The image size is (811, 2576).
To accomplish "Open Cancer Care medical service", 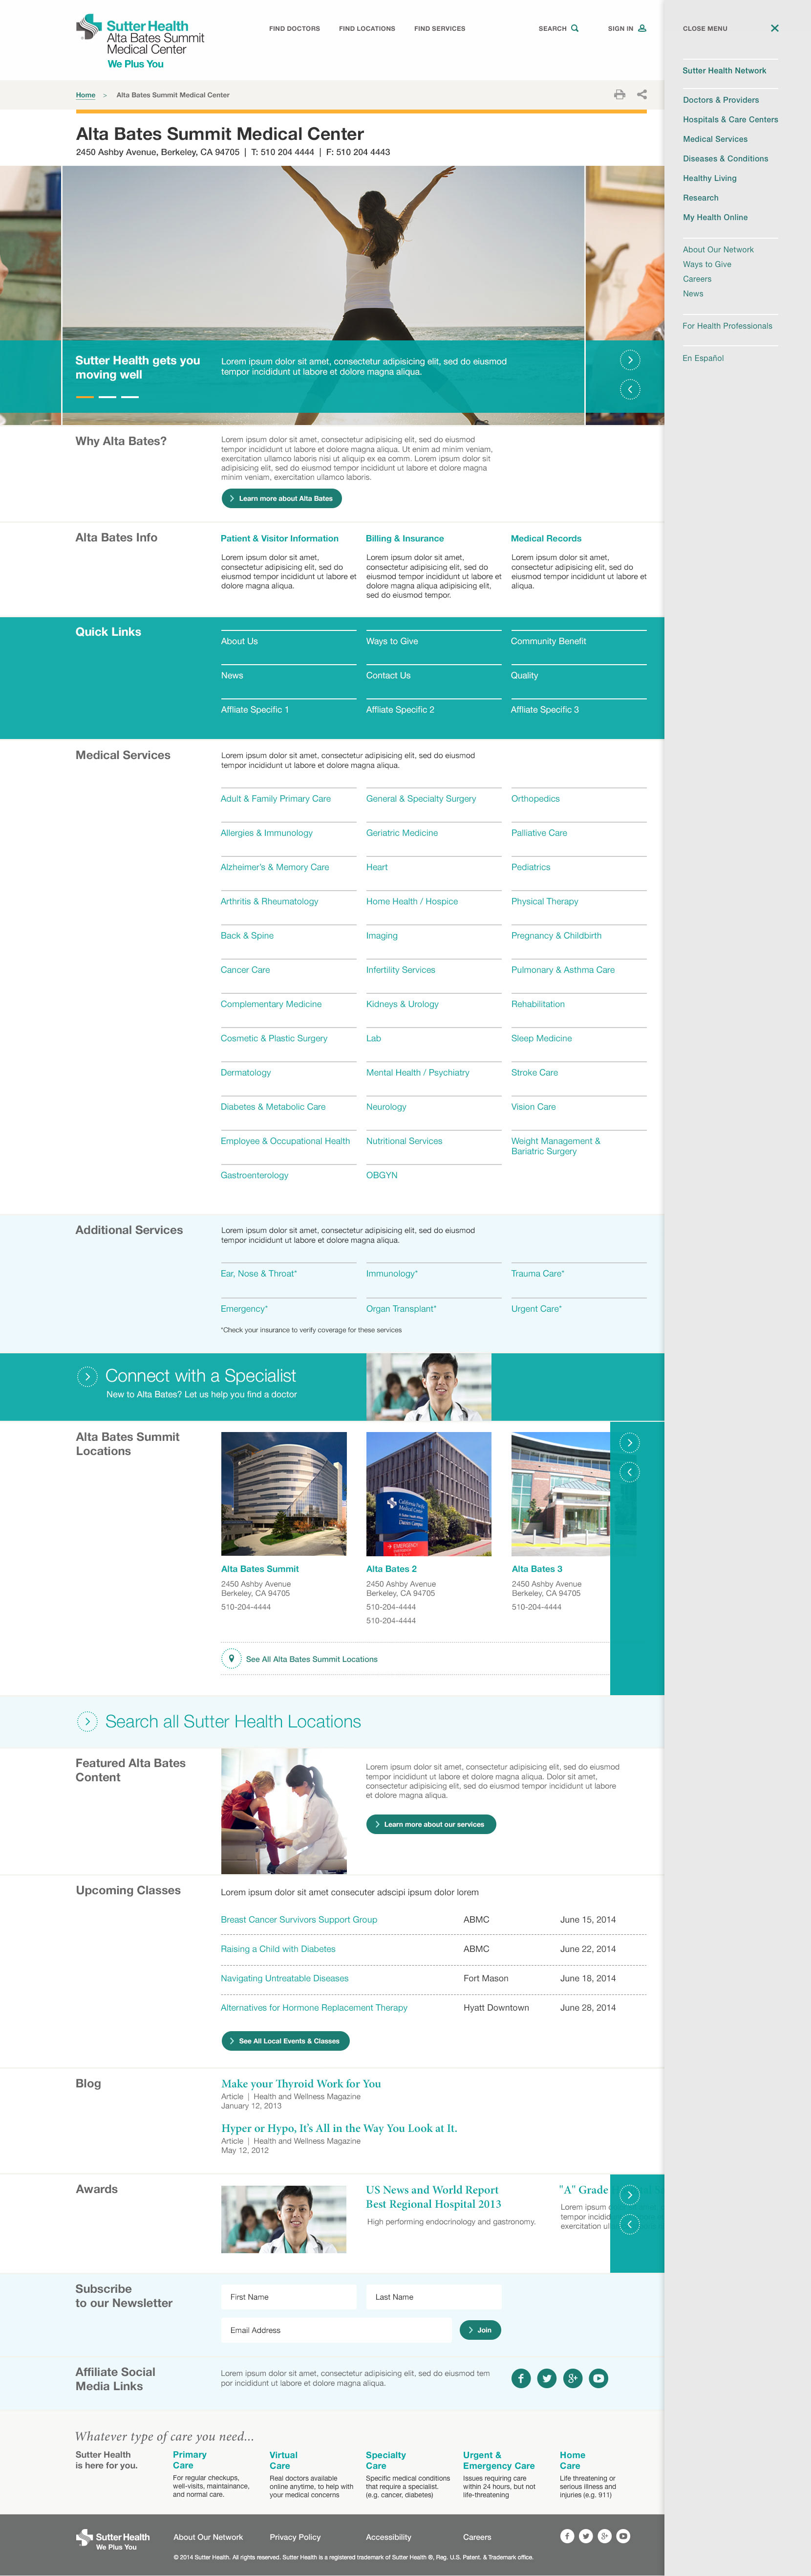I will (x=245, y=970).
